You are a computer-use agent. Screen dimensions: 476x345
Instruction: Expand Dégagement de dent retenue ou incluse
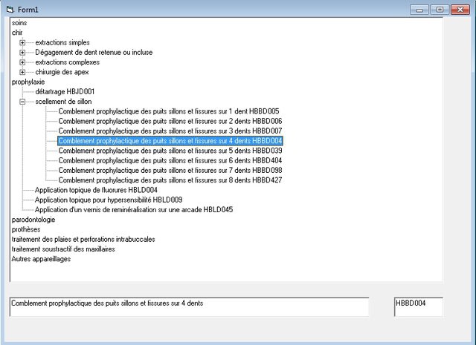click(x=22, y=53)
